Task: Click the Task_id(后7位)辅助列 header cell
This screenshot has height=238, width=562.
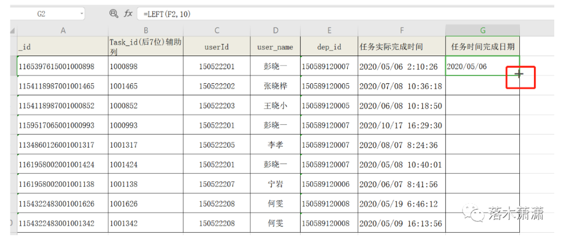Action: point(146,46)
